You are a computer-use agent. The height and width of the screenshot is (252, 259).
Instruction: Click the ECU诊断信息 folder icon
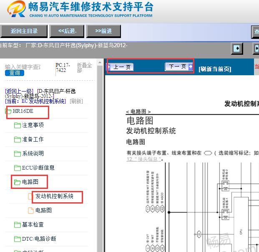(x=18, y=168)
